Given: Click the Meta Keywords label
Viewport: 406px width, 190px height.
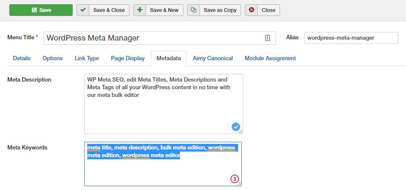Looking at the screenshot, I should (27, 147).
